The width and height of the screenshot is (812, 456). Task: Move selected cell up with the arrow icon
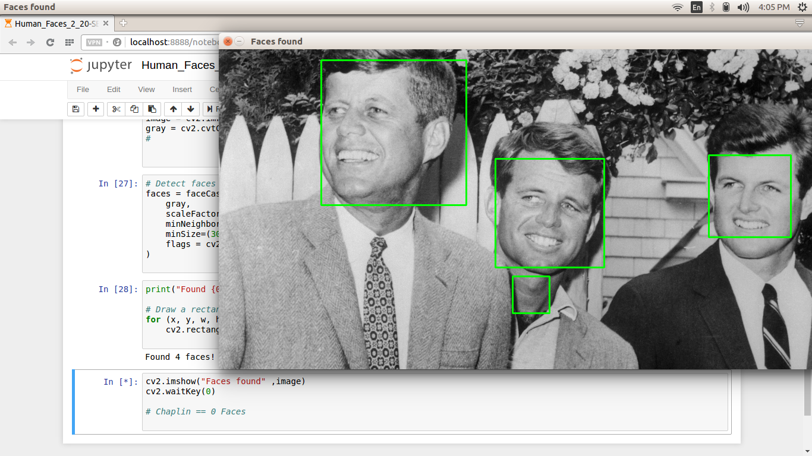coord(173,109)
